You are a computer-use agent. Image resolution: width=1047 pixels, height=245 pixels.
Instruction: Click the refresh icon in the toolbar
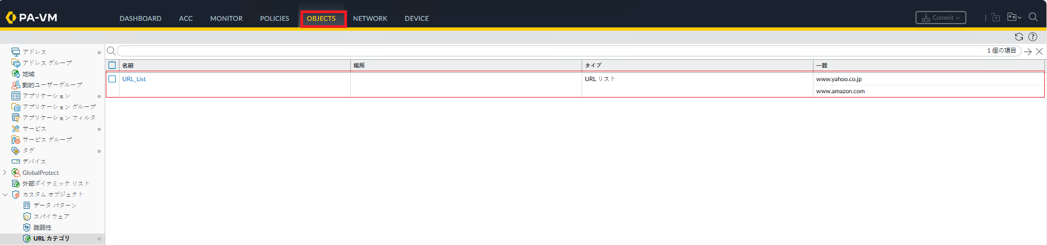[1018, 37]
